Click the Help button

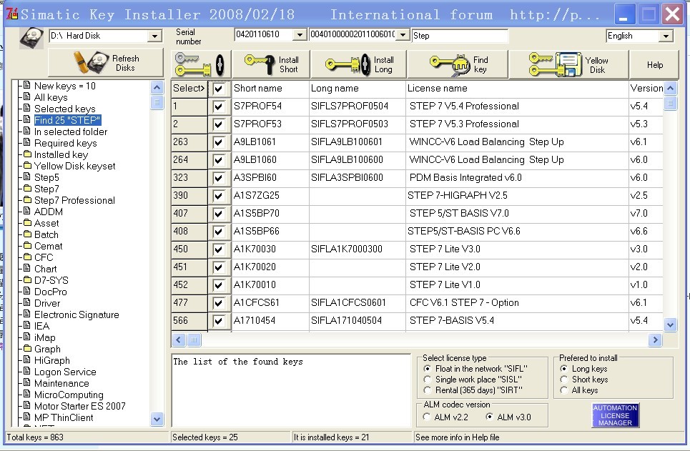point(655,64)
